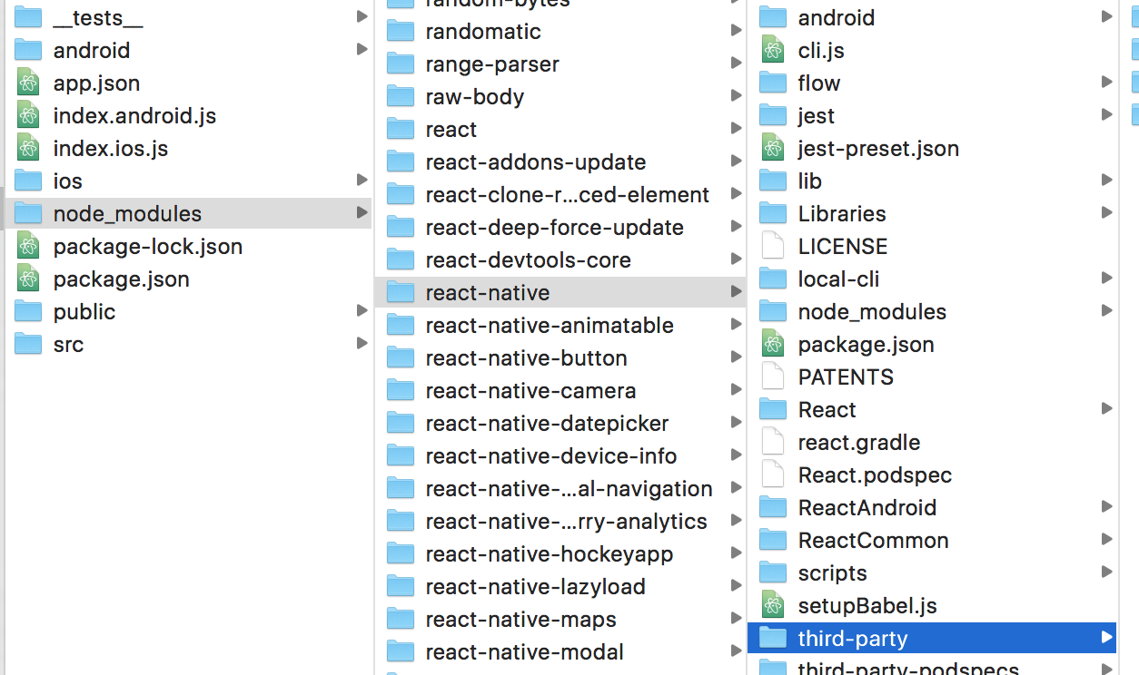Click the package-lock.json file icon
The width and height of the screenshot is (1139, 675).
coord(28,247)
